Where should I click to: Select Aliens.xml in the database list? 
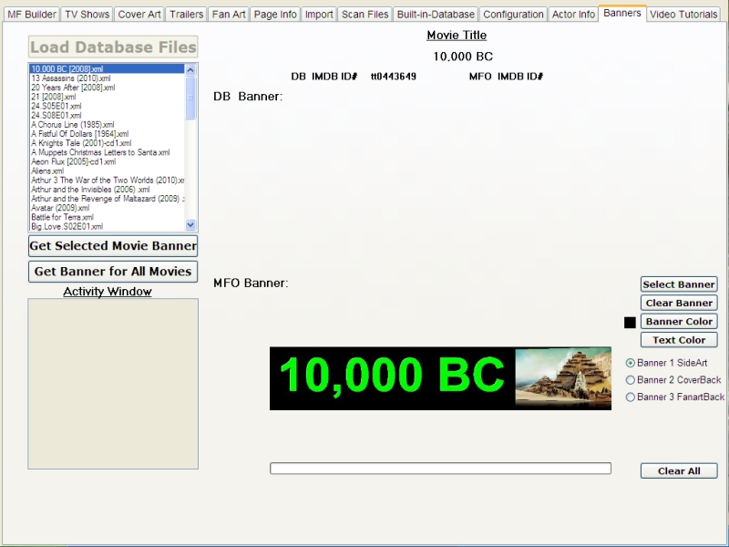click(47, 170)
